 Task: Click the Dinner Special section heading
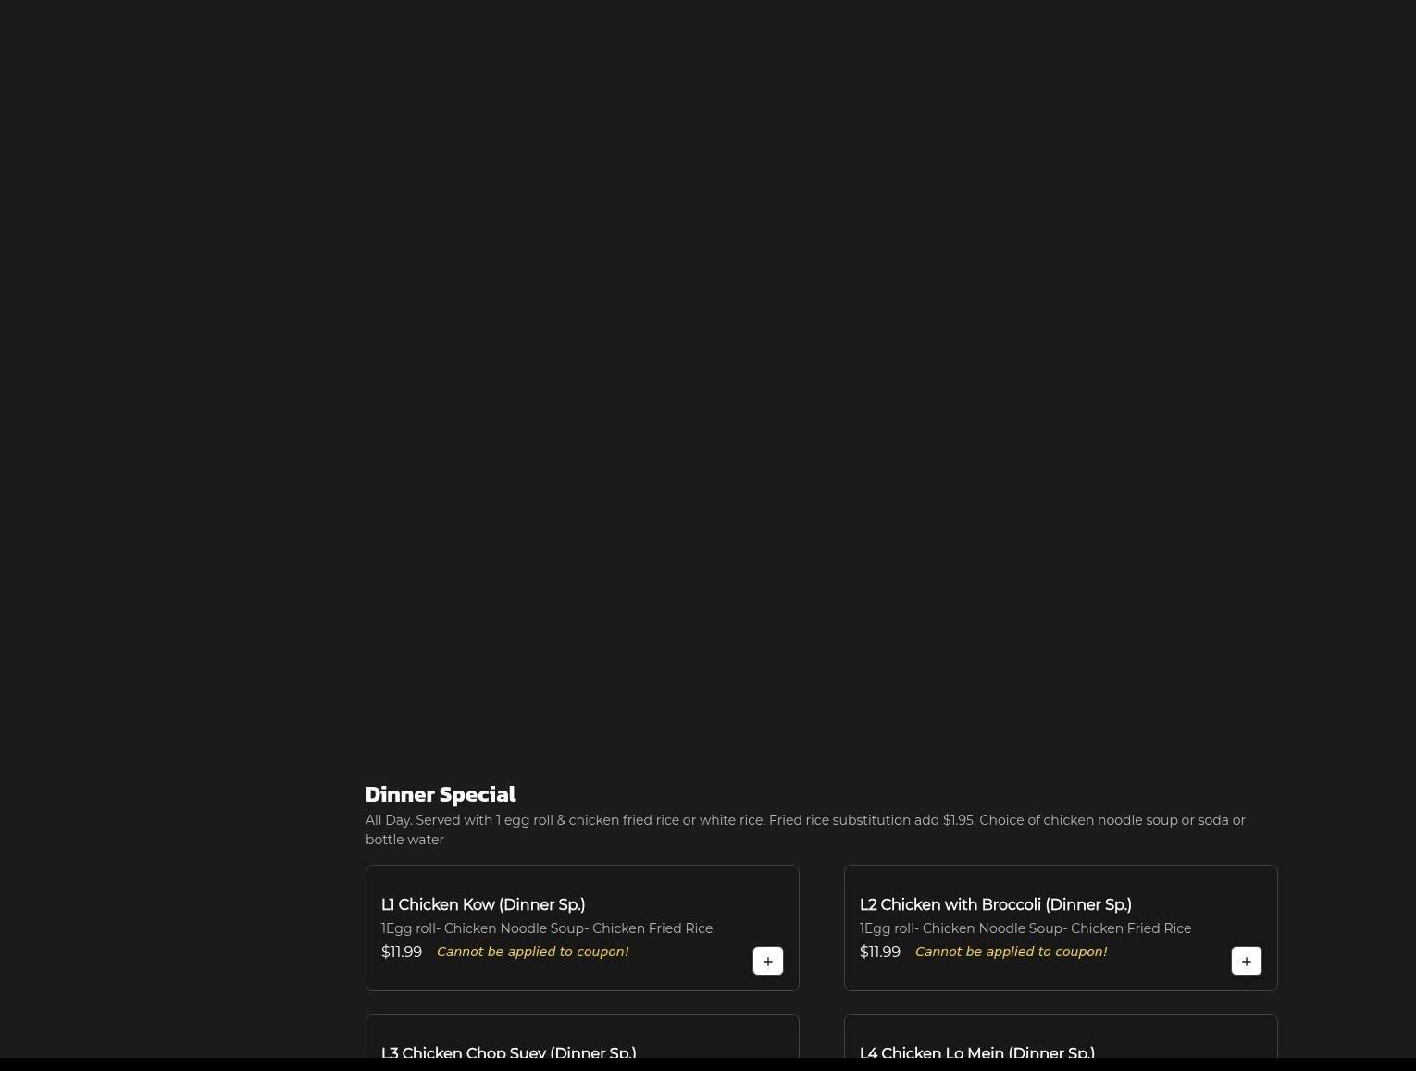pos(441,793)
